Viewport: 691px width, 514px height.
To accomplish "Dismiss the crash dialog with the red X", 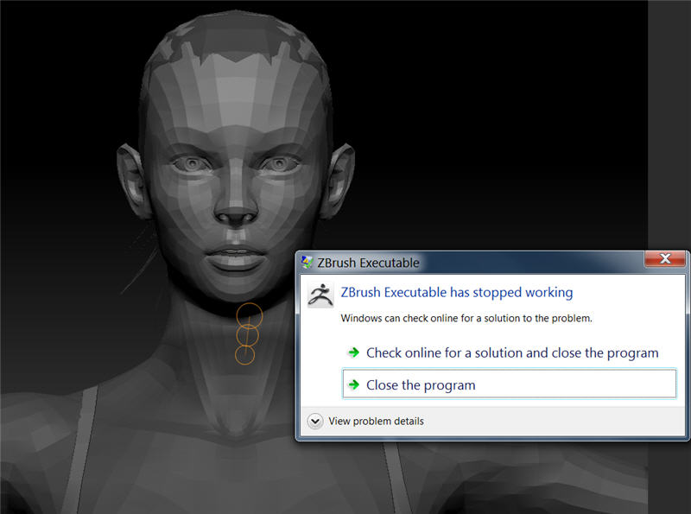I will point(665,258).
